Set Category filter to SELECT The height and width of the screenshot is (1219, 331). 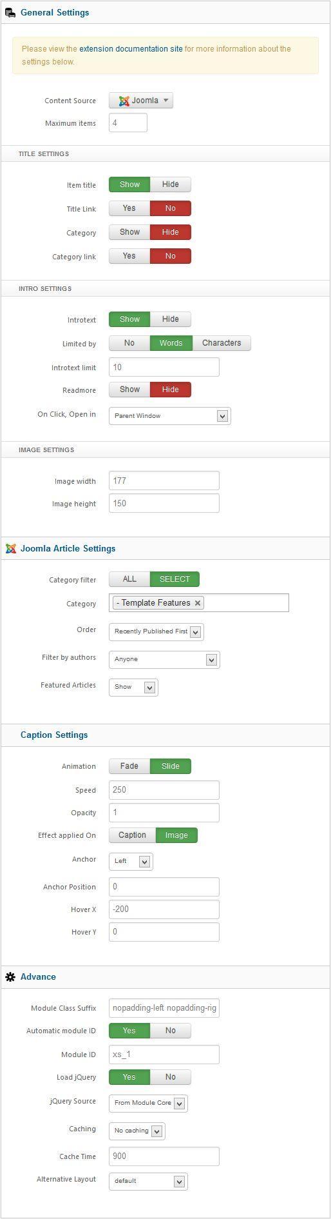(175, 579)
